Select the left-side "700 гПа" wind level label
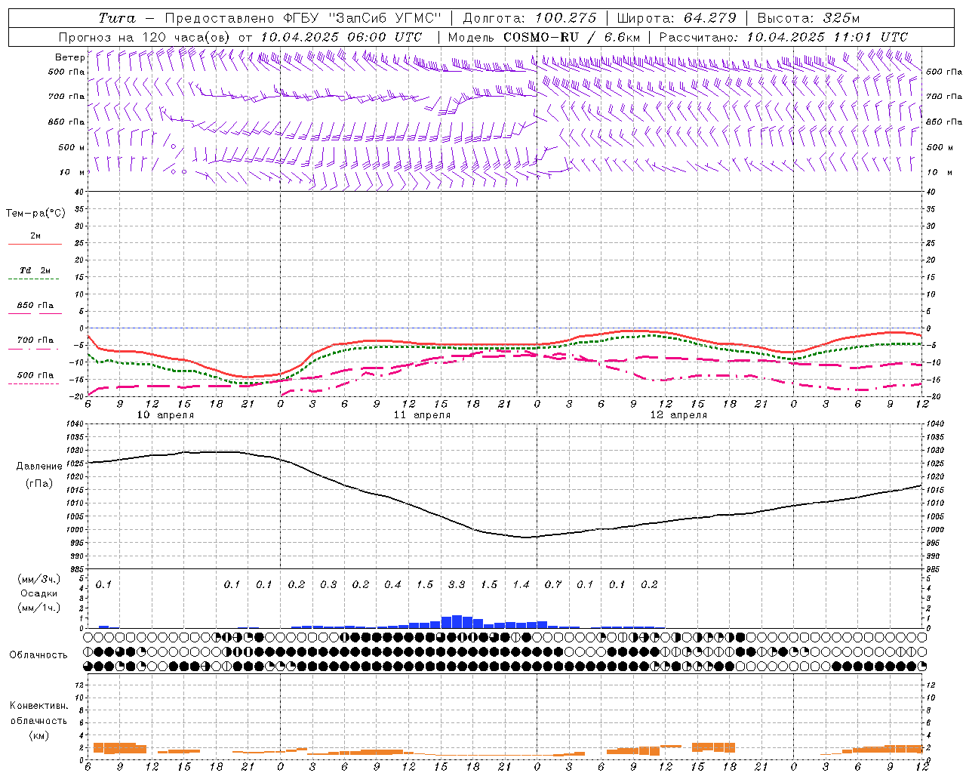966x773 pixels. click(66, 97)
